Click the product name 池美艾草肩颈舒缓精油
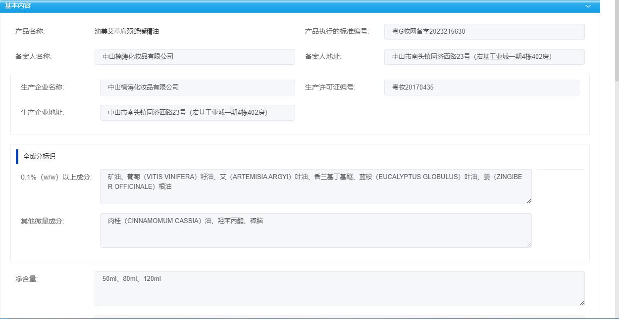 [x=127, y=32]
